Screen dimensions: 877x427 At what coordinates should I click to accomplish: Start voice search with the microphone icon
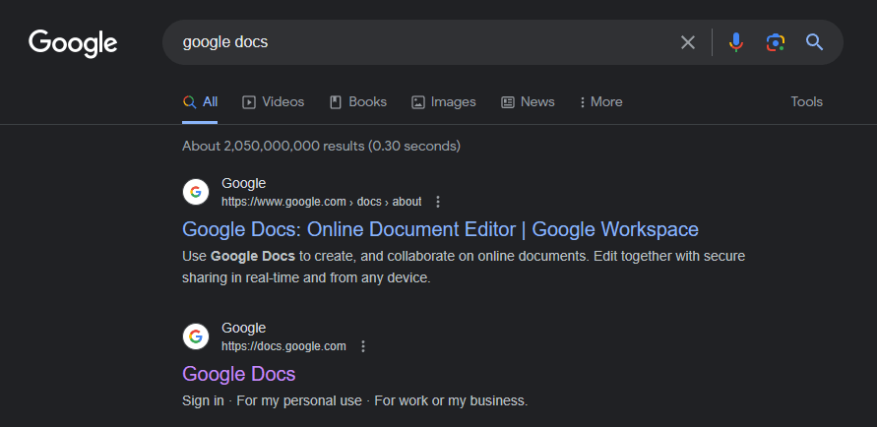[x=736, y=42]
